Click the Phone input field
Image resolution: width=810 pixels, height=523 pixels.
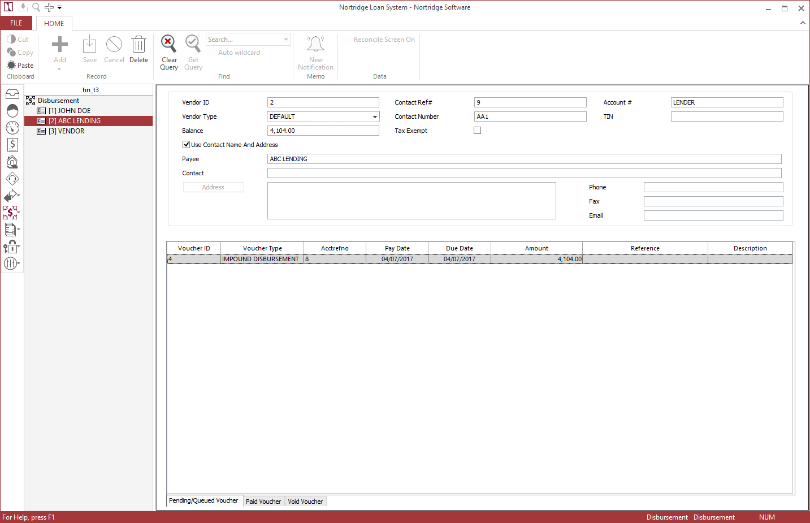(713, 187)
